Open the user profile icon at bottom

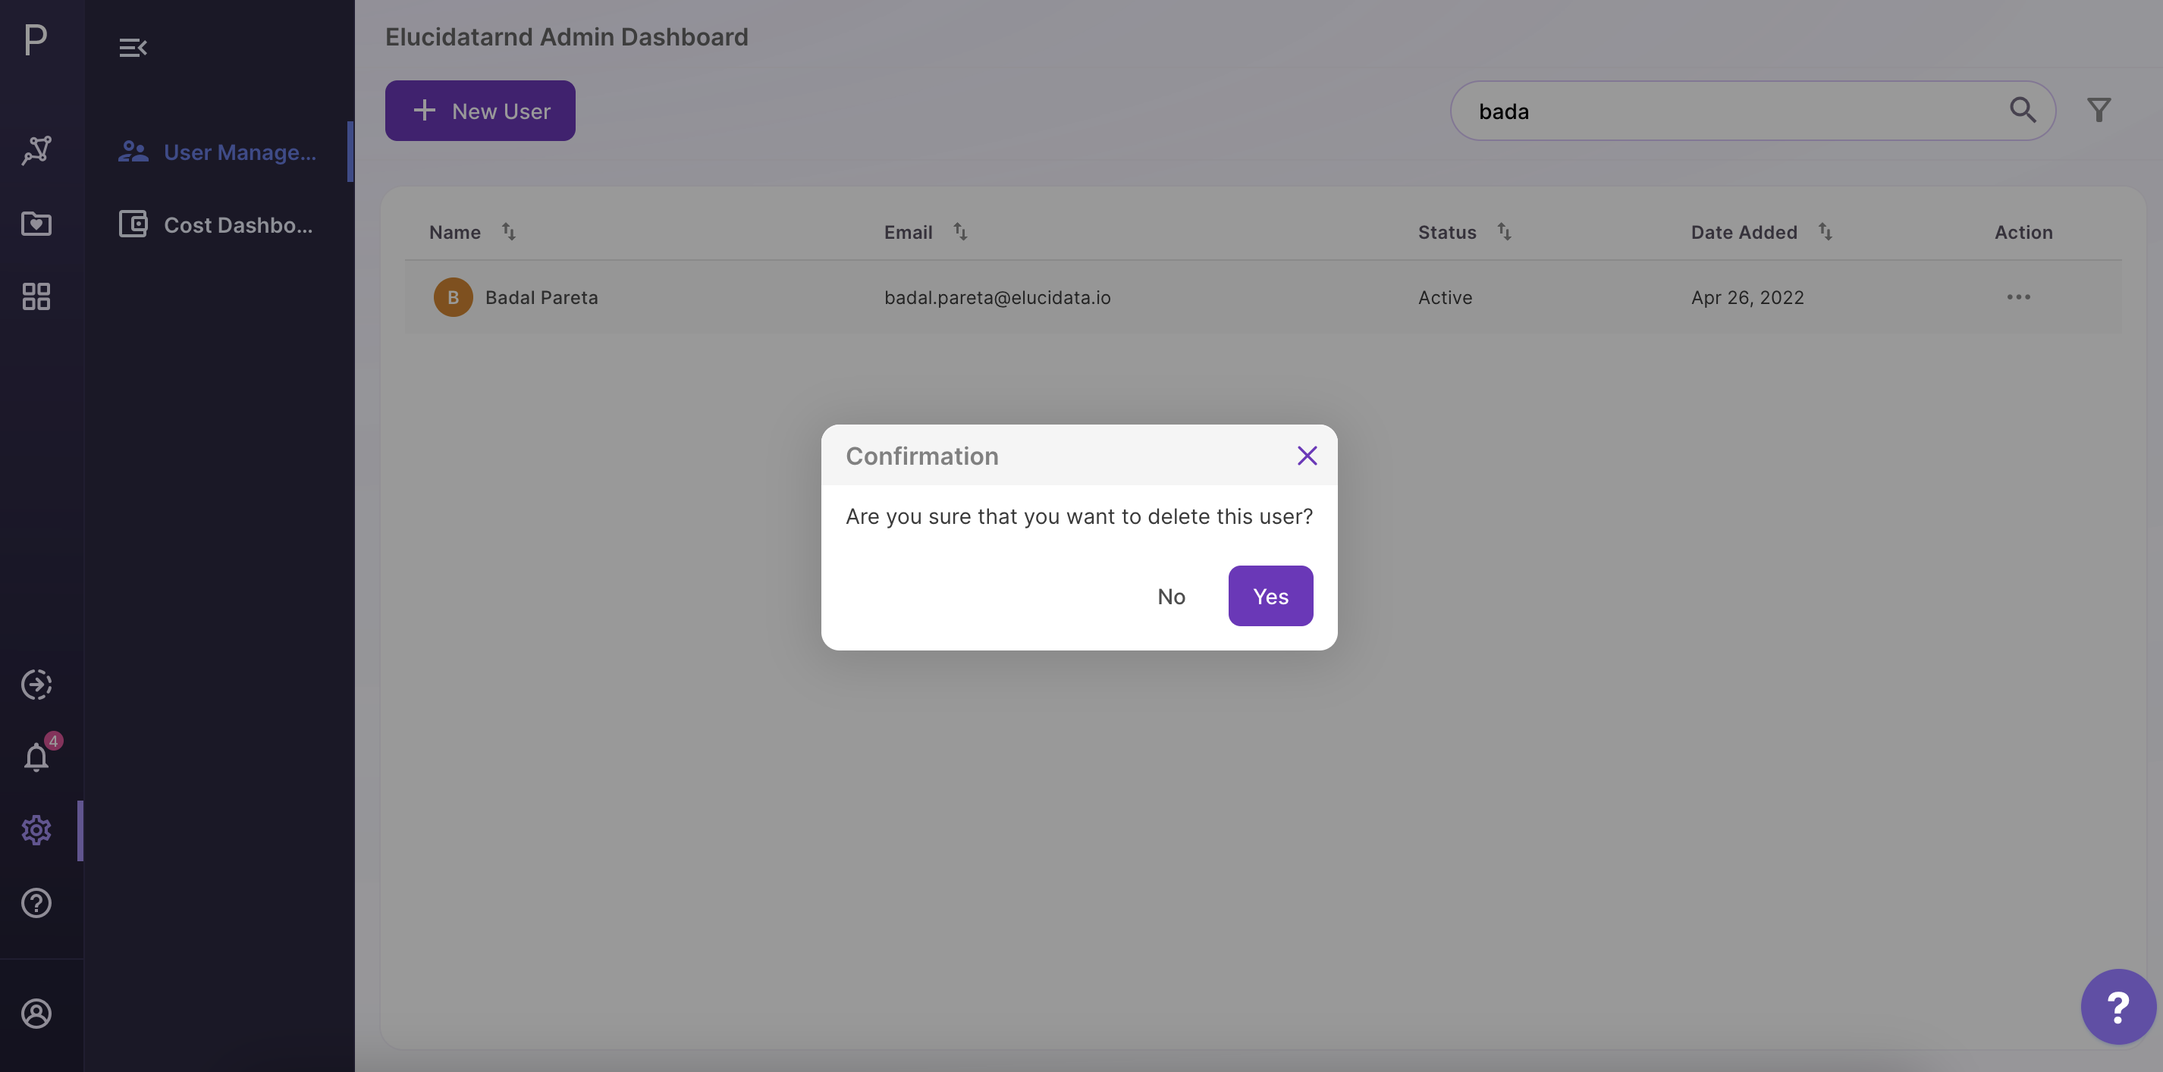click(x=36, y=1013)
